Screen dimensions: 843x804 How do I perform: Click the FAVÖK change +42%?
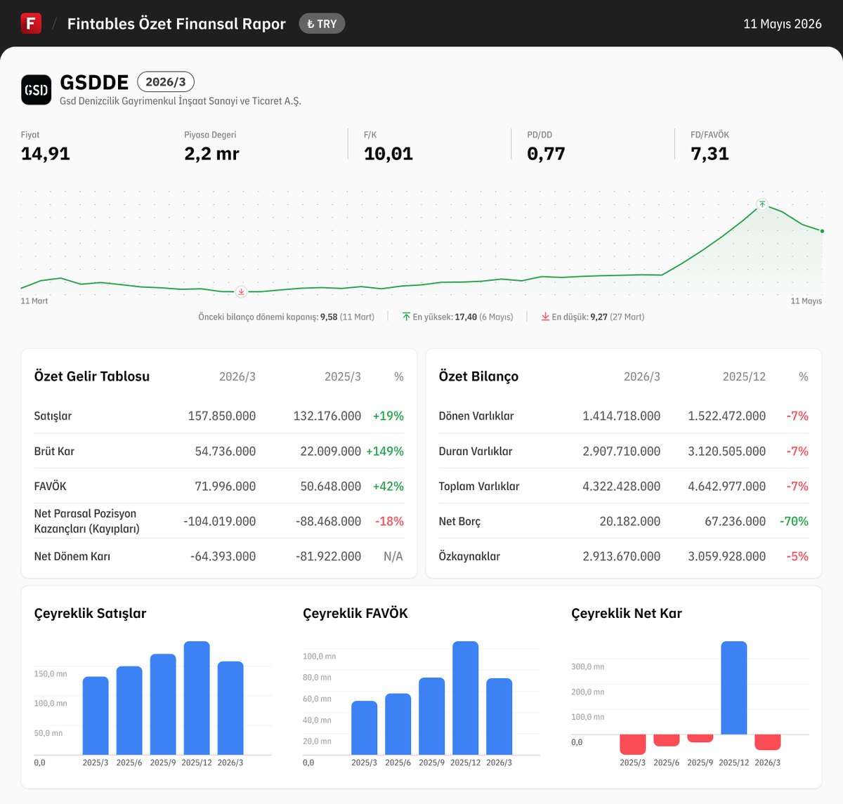point(388,486)
